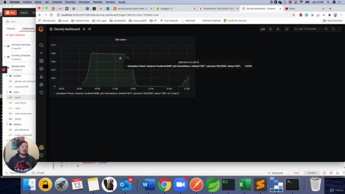Share the Devs4j dashboard

(89, 29)
